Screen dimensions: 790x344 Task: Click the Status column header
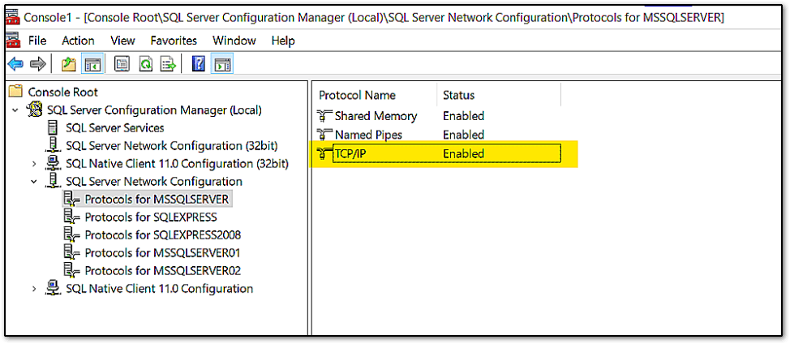click(458, 95)
